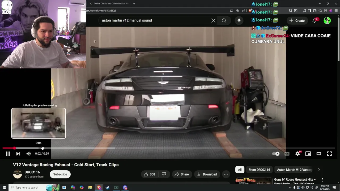Start voice search with the microphone icon

pyautogui.click(x=239, y=20)
